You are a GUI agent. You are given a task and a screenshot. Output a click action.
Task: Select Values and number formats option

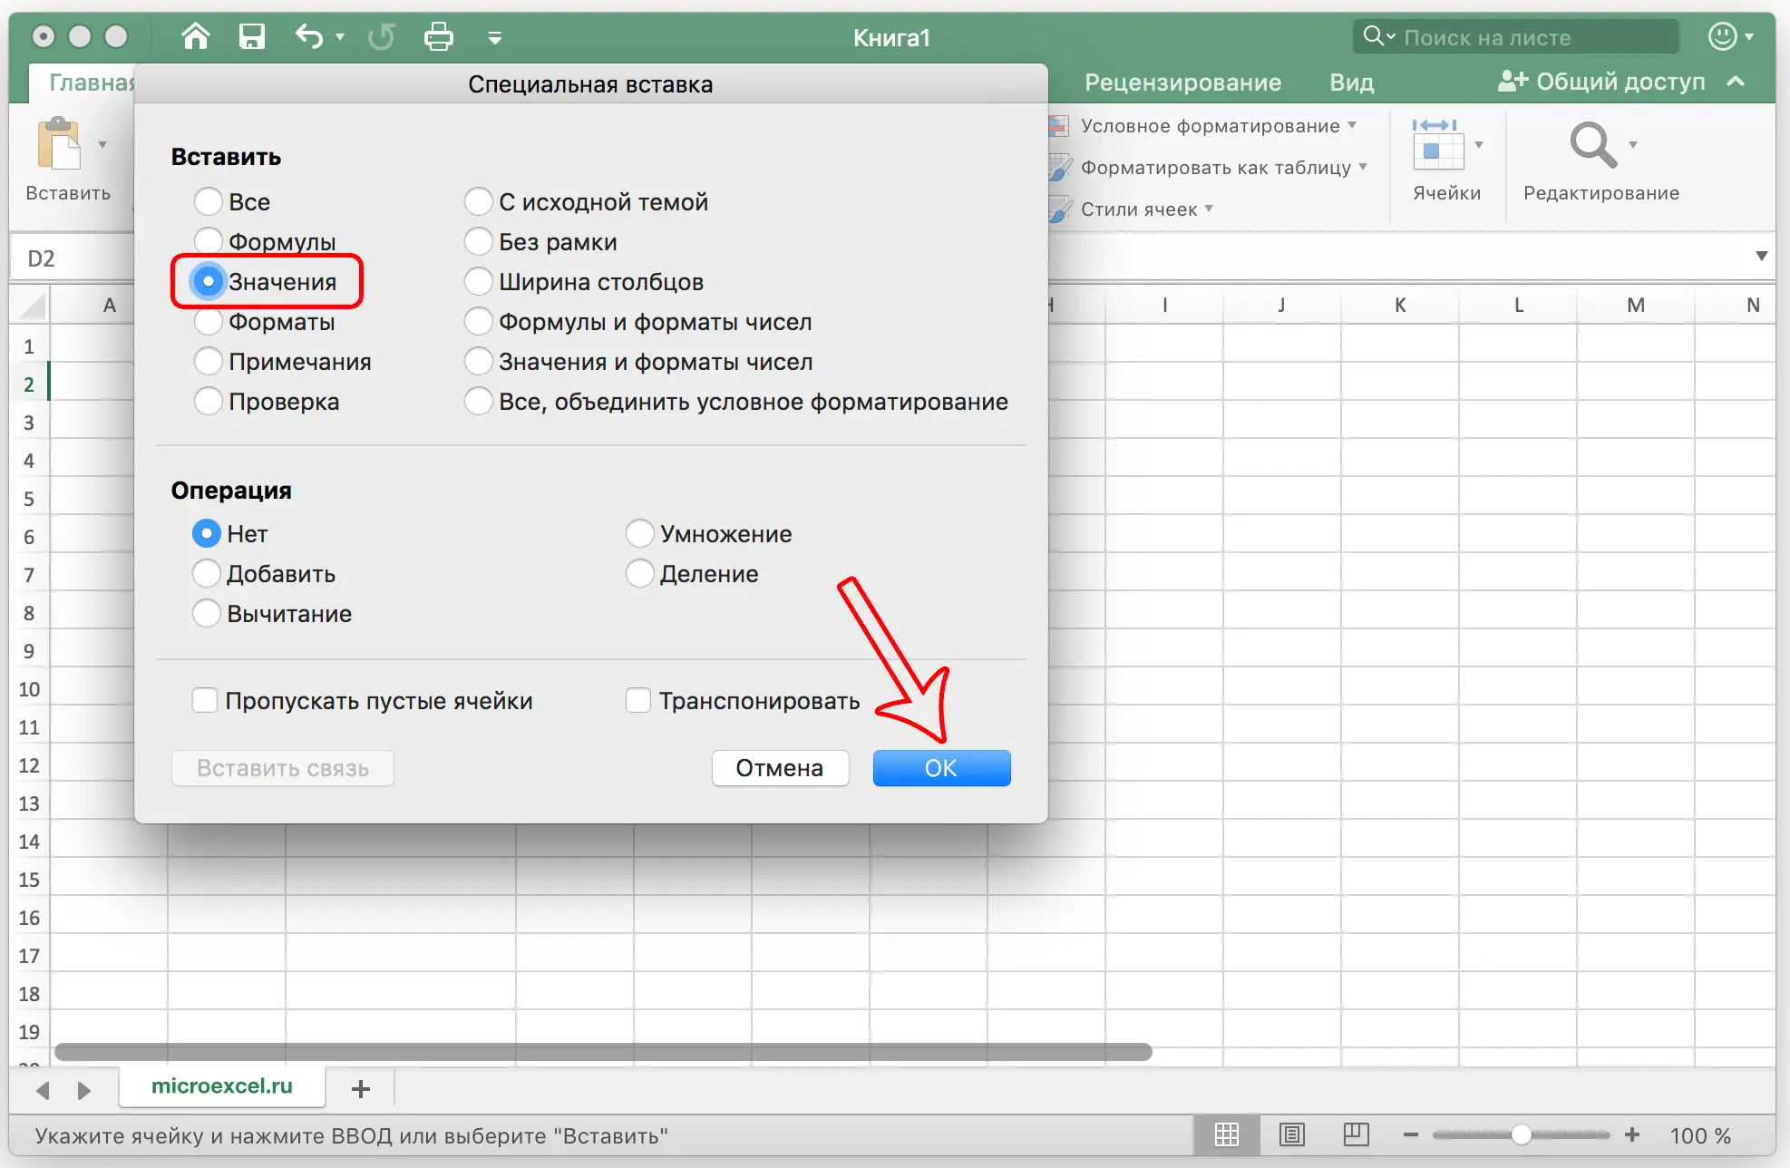point(478,361)
